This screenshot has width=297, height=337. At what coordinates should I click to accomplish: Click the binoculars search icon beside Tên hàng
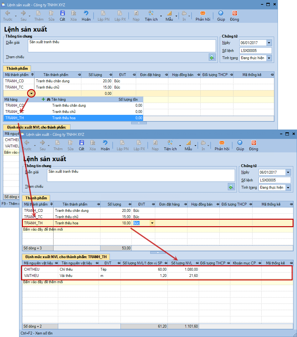click(49, 99)
